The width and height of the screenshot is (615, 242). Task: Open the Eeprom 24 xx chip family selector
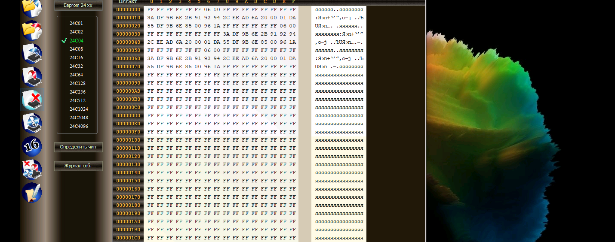[x=78, y=5]
